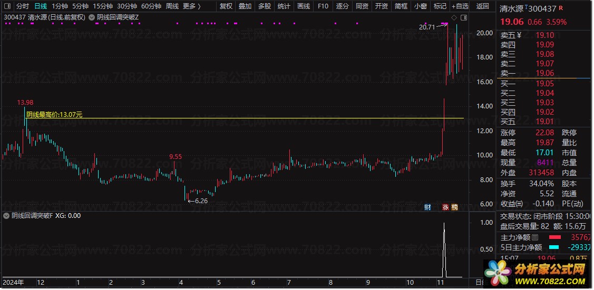Screen dimensions: 594x290
Task: Click the 13.98 high price label
Action: [25, 103]
